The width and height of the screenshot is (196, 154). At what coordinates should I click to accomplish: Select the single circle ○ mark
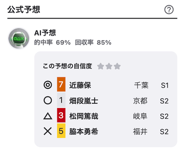(x=48, y=100)
